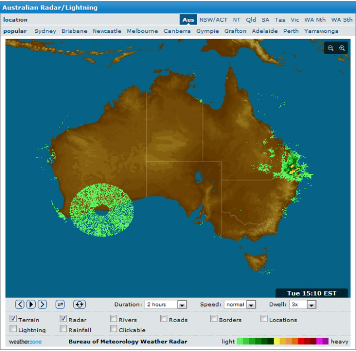Select the WA Nth tab
The width and height of the screenshot is (356, 351).
[x=315, y=20]
